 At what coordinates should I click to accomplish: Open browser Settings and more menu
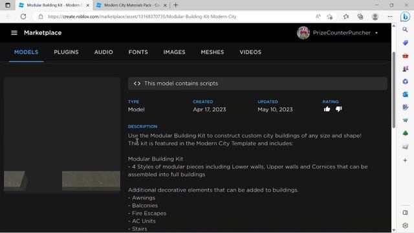tap(390, 16)
